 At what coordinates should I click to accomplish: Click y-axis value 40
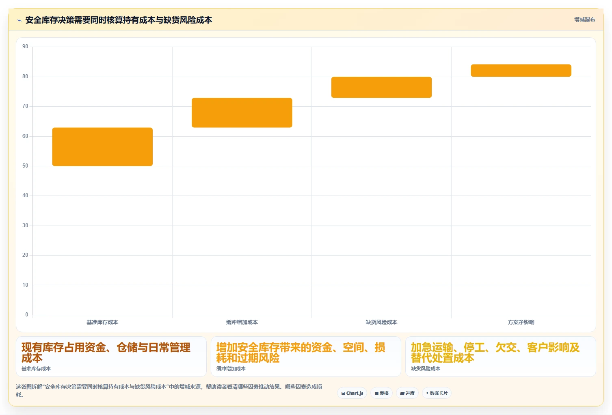coord(25,196)
